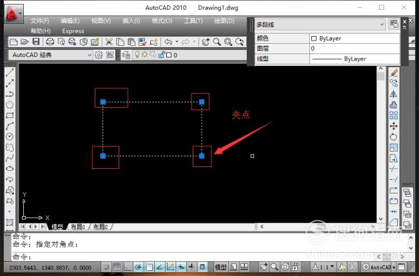Image resolution: width=419 pixels, height=276 pixels.
Task: Click the New drawing icon
Action: pos(14,42)
